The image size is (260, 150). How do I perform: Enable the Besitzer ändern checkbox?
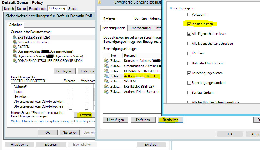point(189,93)
